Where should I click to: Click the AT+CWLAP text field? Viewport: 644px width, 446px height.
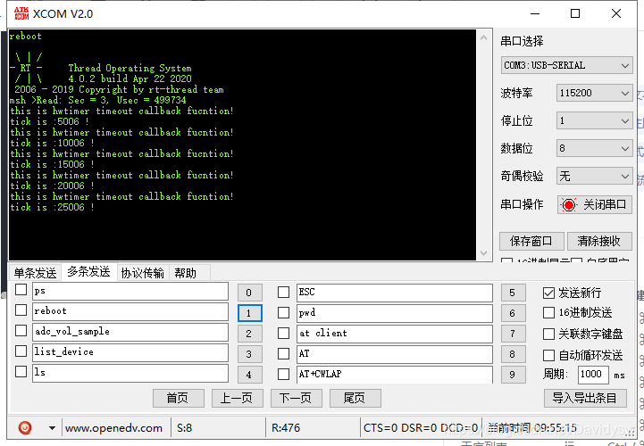tap(395, 375)
